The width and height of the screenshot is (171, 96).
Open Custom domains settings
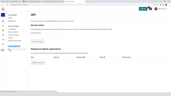[x=13, y=35]
